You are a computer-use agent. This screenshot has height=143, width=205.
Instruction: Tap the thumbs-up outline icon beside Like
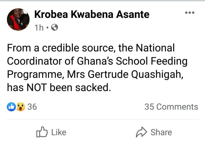point(42,132)
